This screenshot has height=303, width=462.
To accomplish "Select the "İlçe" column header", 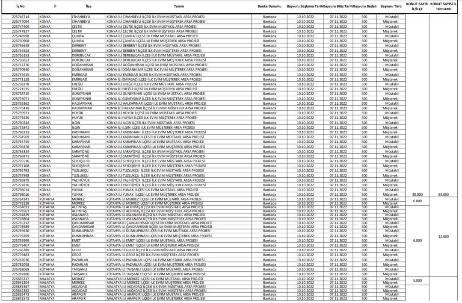I will point(89,6).
